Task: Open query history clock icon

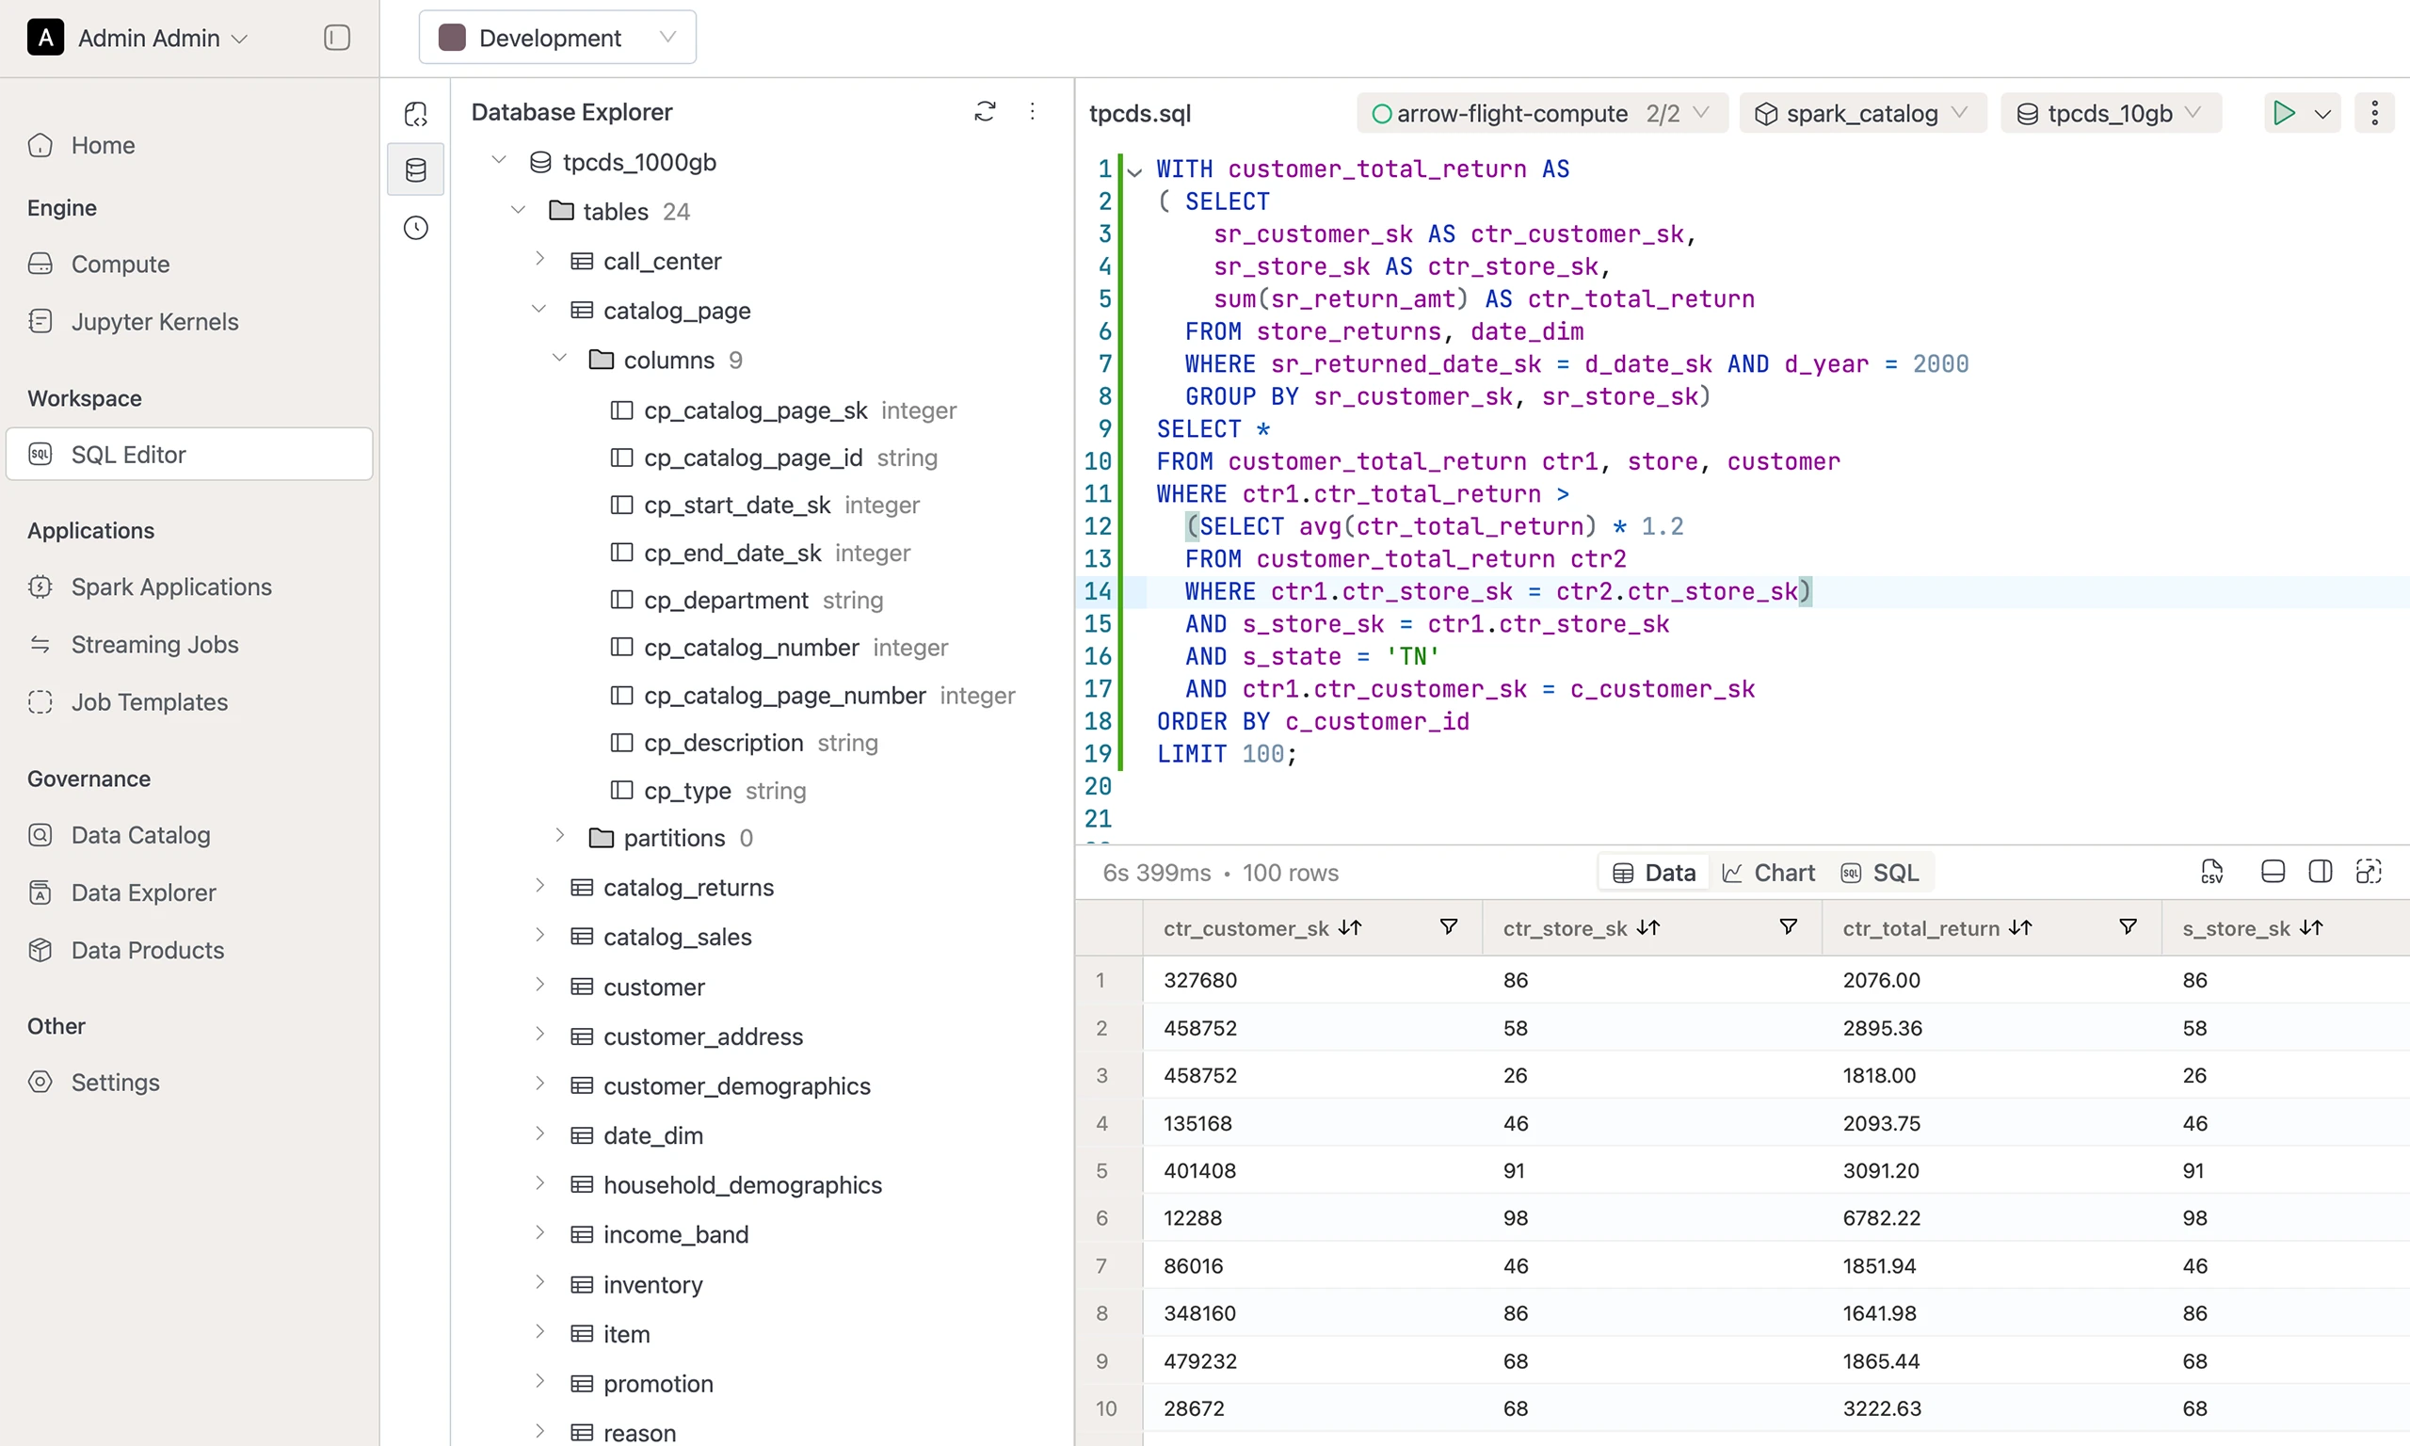Action: 416,228
